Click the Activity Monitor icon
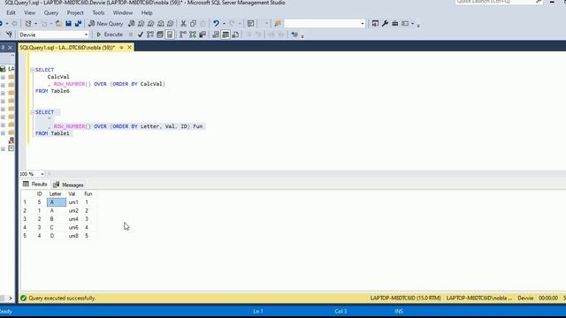Screen dimensions: 566x318 tap(250, 24)
